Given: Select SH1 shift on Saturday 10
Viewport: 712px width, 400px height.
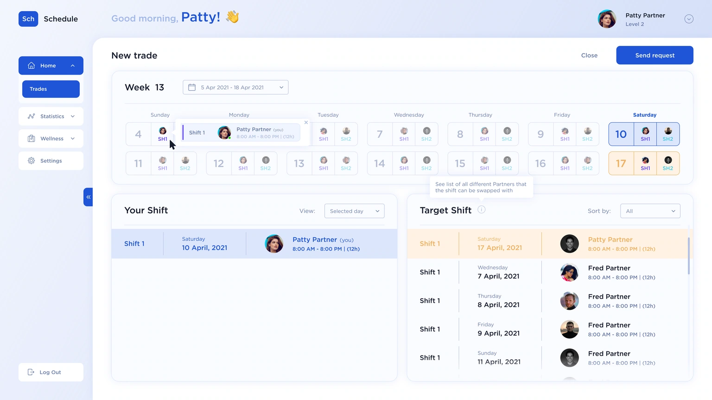Looking at the screenshot, I should point(645,134).
